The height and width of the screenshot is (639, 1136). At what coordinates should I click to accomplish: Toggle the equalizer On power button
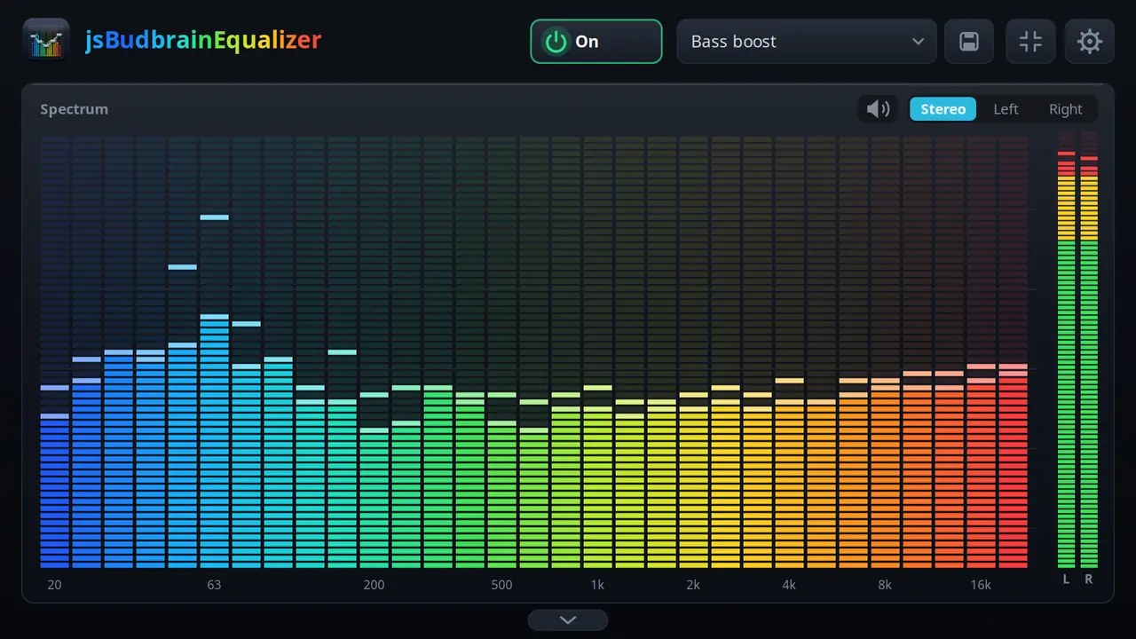596,41
